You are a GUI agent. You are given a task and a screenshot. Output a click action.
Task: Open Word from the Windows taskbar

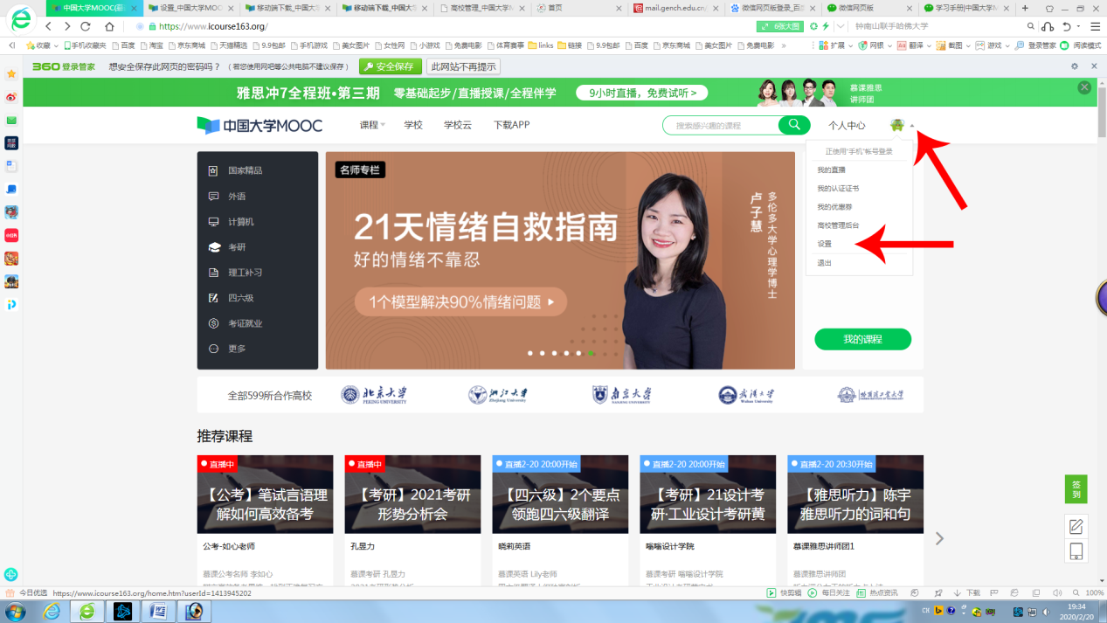(159, 611)
